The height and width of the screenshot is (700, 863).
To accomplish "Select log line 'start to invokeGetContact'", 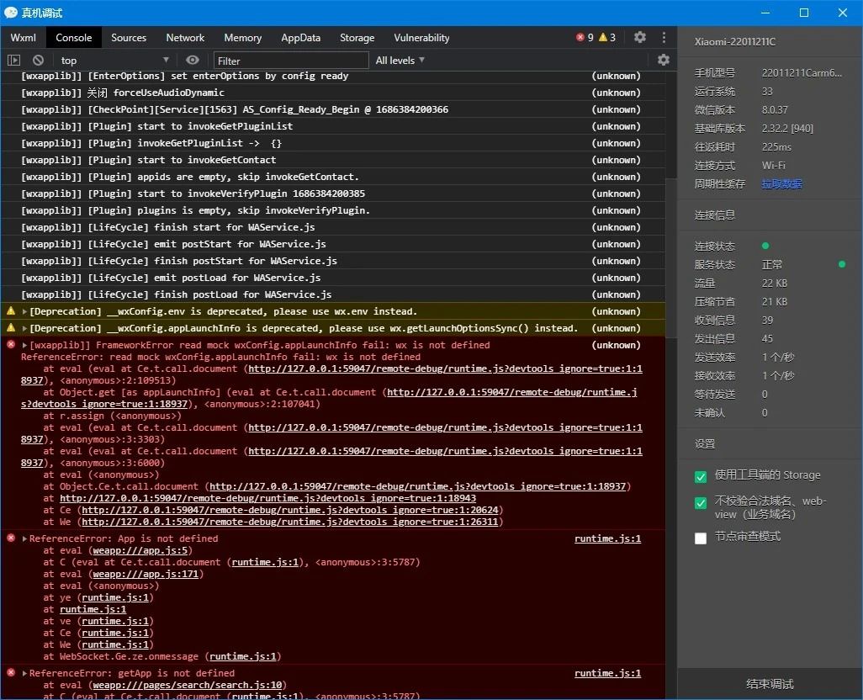I will (332, 160).
